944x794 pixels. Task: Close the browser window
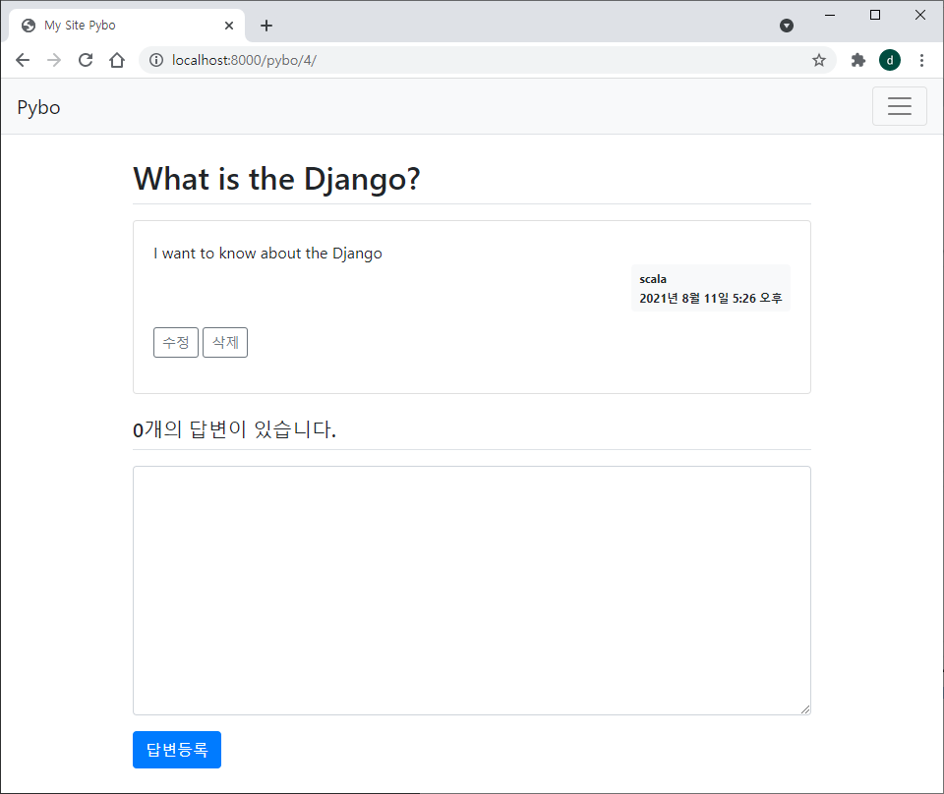[920, 15]
